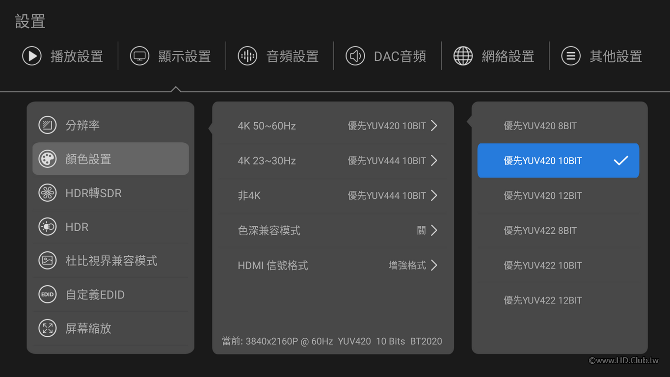Click the 色深兼容模式 label
This screenshot has width=670, height=377.
269,230
